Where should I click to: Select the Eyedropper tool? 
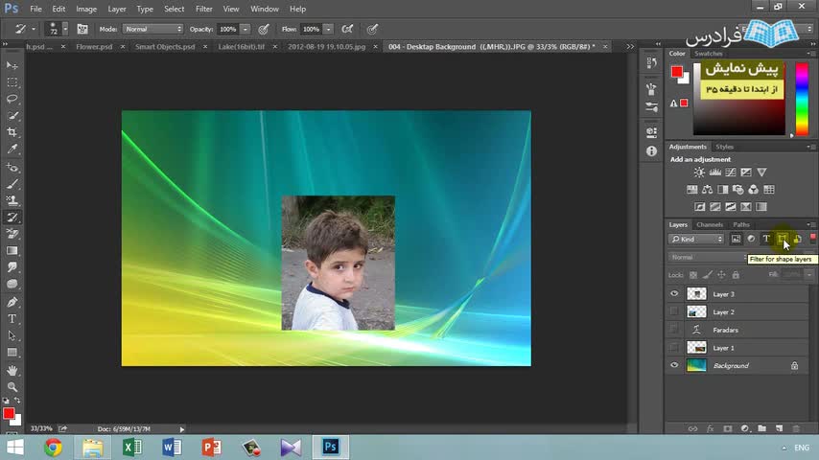12,149
